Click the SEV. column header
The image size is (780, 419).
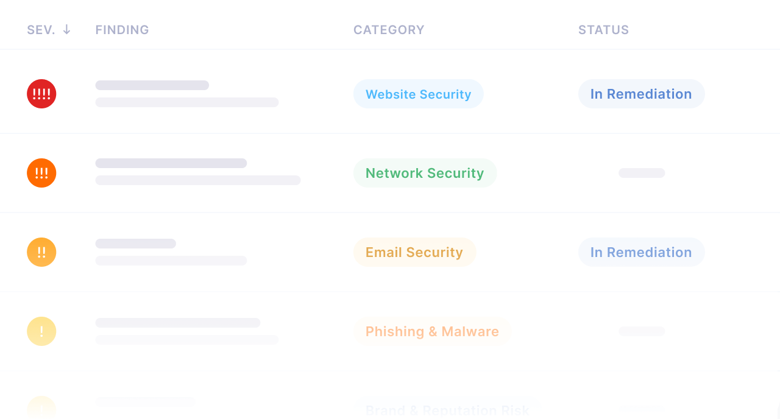coord(41,30)
